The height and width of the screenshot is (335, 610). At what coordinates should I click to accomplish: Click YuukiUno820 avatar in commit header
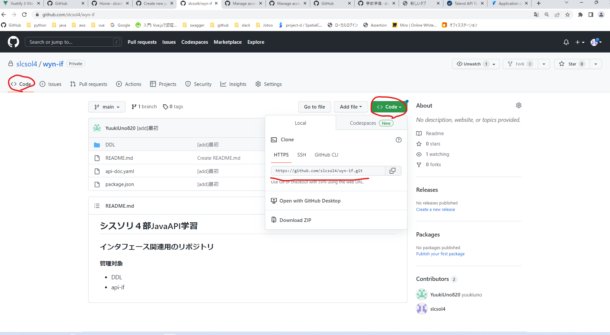click(97, 128)
